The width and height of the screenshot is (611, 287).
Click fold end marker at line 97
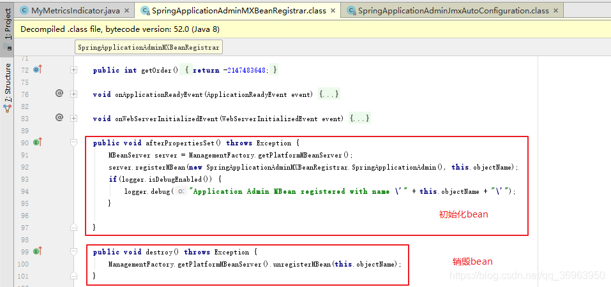74,226
